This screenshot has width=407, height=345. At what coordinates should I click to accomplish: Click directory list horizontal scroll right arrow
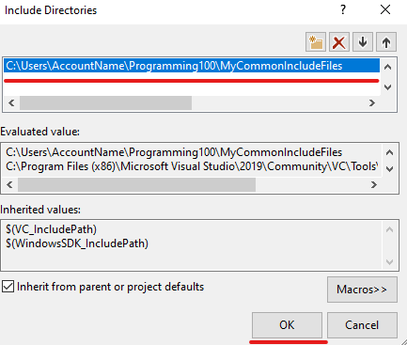pos(372,102)
